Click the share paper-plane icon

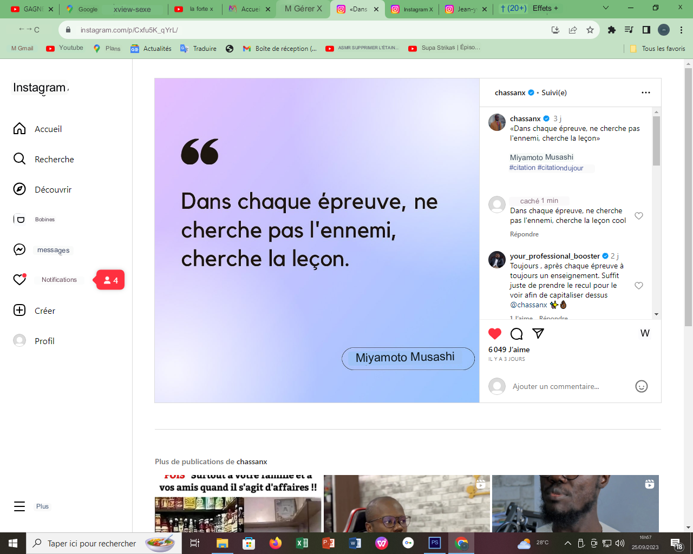point(538,333)
